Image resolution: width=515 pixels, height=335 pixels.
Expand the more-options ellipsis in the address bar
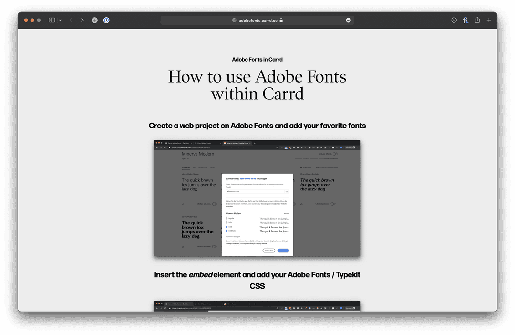coord(348,20)
